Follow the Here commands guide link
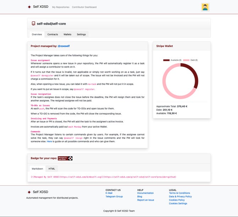The image size is (238, 217). point(49,142)
